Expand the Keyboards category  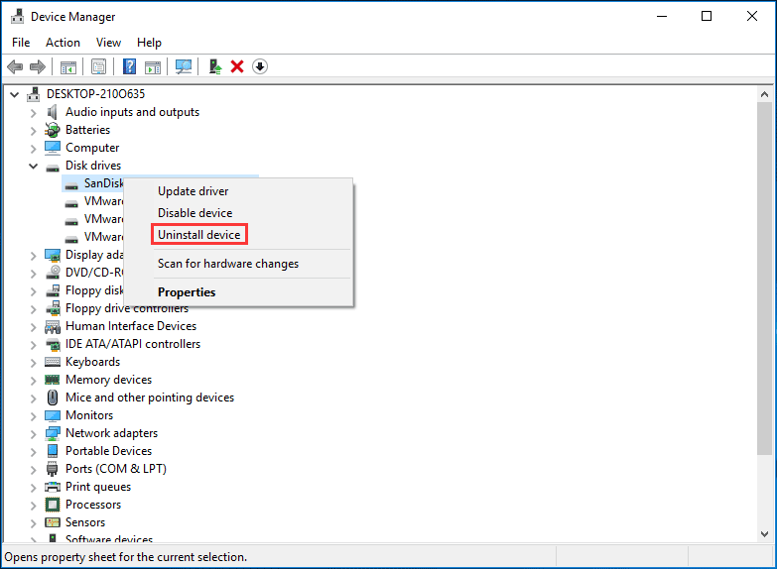click(x=34, y=362)
